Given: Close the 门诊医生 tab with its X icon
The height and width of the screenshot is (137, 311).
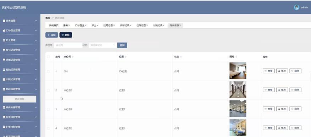Looking at the screenshot, I should click(x=86, y=26).
